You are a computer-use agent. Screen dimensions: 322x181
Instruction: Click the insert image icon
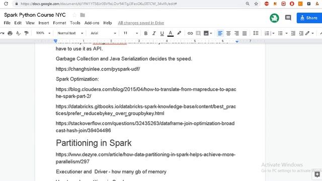(x=206, y=33)
